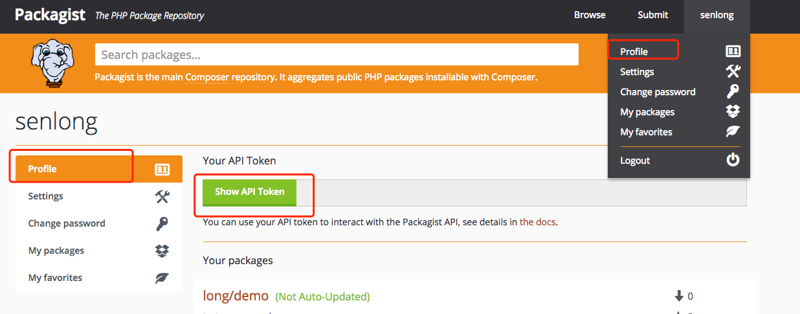Click the leaf icon beside My favorites dropdown
Viewport: 800px width, 314px height.
coord(733,132)
